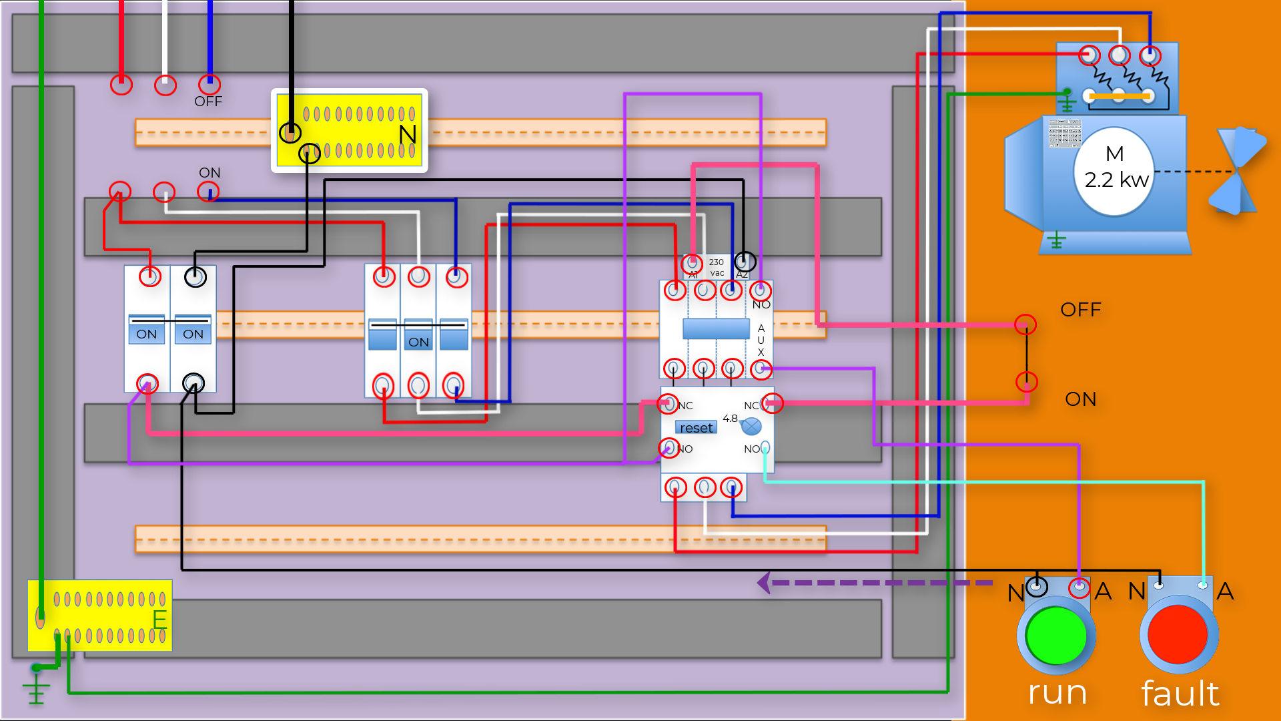Viewport: 1281px width, 721px height.
Task: Click the green run indicator lamp
Action: (x=1055, y=636)
